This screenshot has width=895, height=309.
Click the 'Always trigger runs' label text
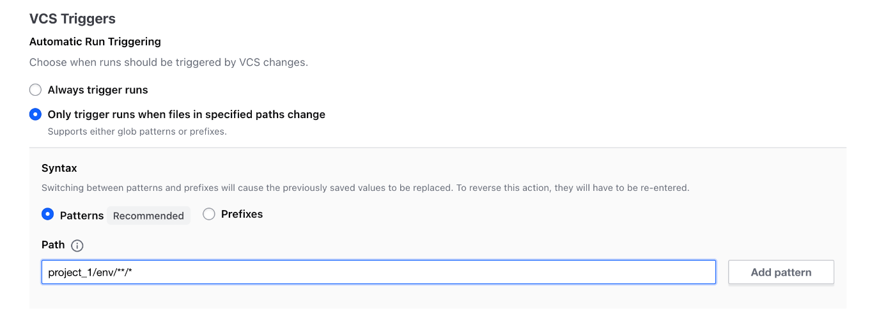[98, 90]
